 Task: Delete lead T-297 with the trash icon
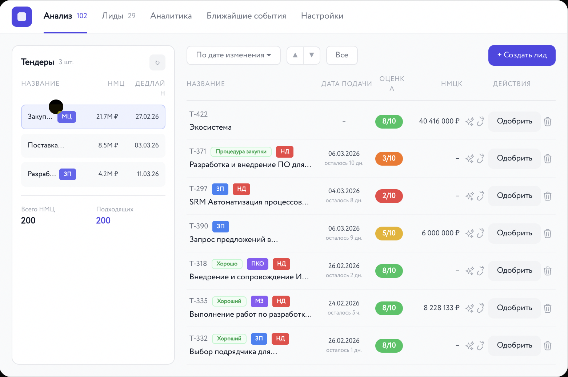click(x=547, y=196)
